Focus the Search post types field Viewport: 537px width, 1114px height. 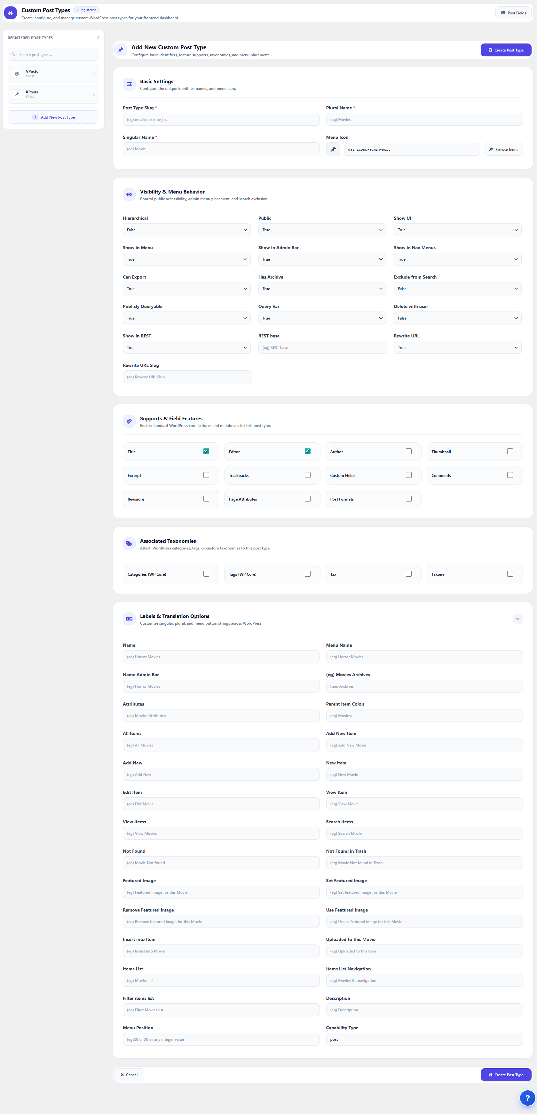pos(53,54)
